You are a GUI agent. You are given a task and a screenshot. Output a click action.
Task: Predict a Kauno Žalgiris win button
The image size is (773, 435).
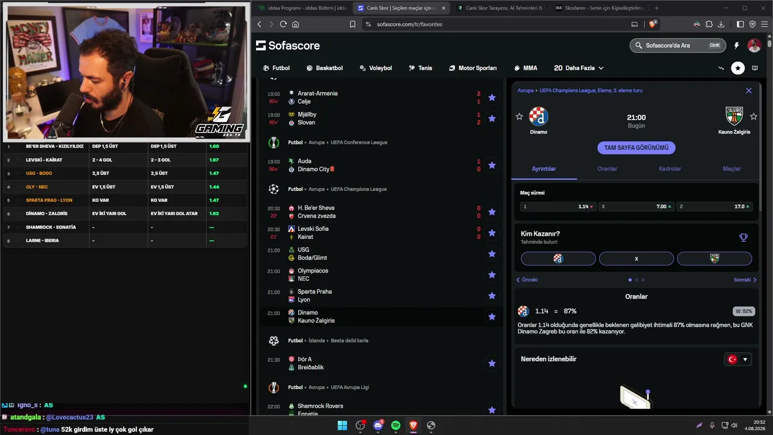pos(714,259)
